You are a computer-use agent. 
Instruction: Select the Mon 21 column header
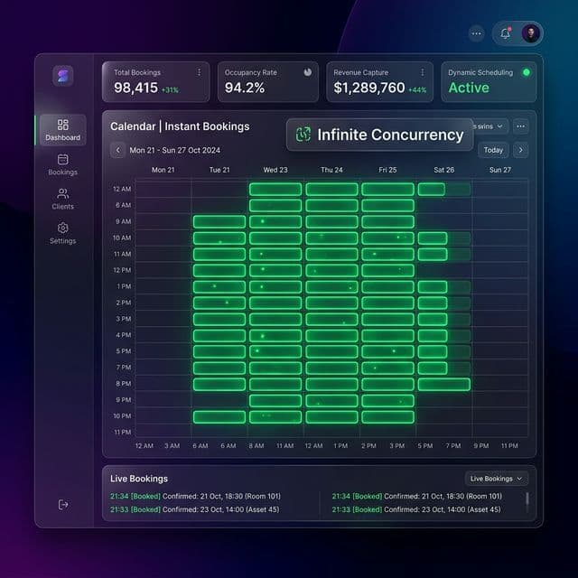click(163, 170)
